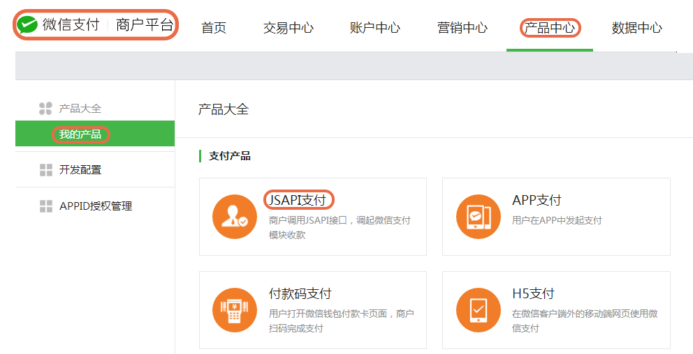
Task: Click the JSAPI支付 orange person icon
Action: coord(235,217)
